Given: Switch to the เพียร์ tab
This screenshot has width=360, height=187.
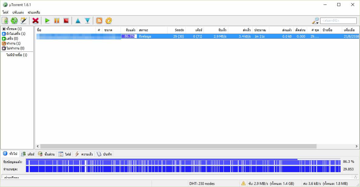Looking at the screenshot, I should [28, 154].
